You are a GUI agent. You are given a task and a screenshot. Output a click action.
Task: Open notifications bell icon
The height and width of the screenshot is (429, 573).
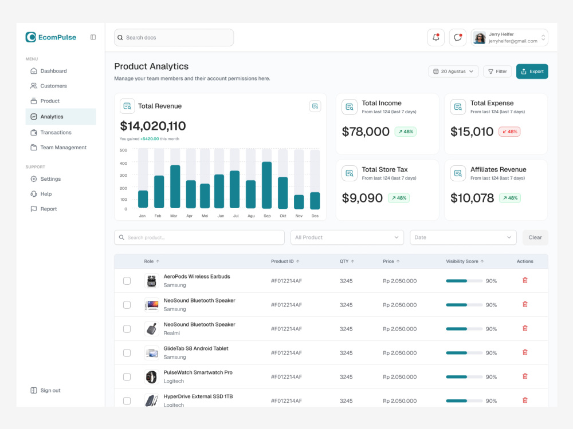pyautogui.click(x=436, y=38)
